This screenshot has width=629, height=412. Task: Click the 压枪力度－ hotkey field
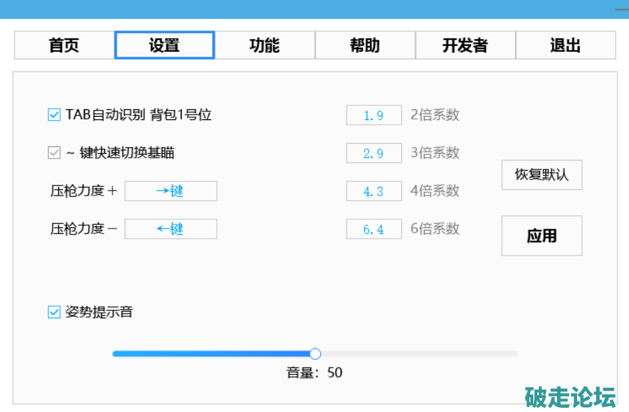tap(171, 229)
